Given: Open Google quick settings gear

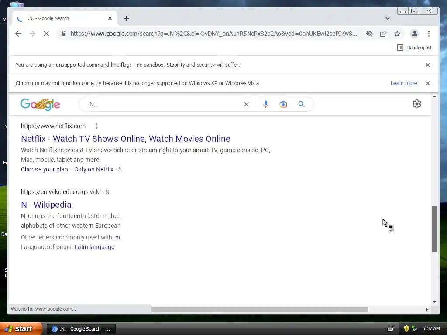Looking at the screenshot, I should pyautogui.click(x=417, y=104).
